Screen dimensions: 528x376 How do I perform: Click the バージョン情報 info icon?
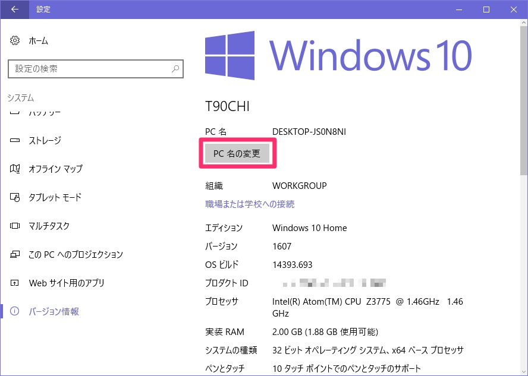point(14,311)
